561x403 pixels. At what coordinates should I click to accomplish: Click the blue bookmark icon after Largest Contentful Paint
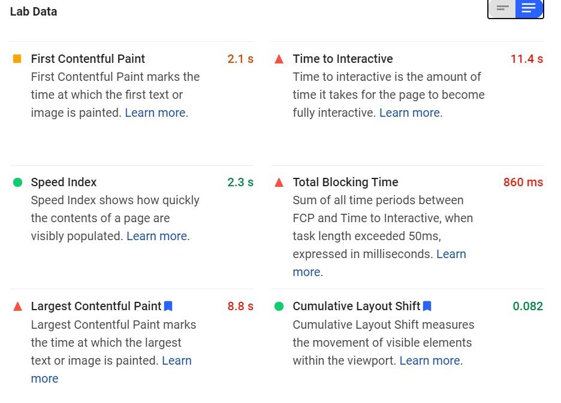[x=168, y=306]
